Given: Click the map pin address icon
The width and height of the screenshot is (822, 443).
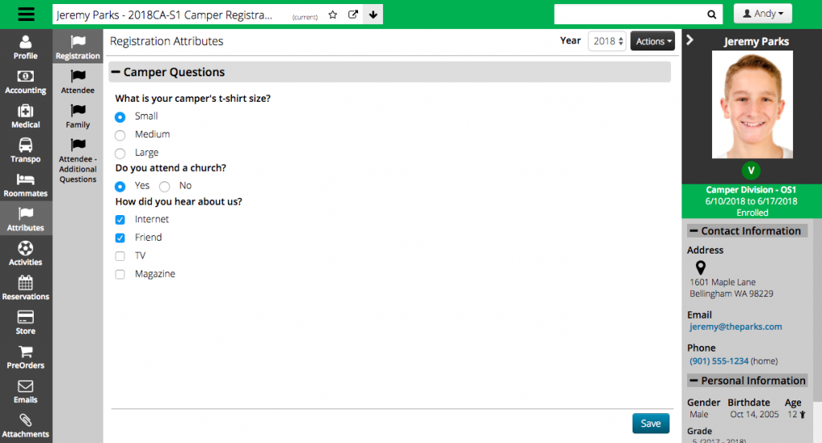Looking at the screenshot, I should pos(700,267).
